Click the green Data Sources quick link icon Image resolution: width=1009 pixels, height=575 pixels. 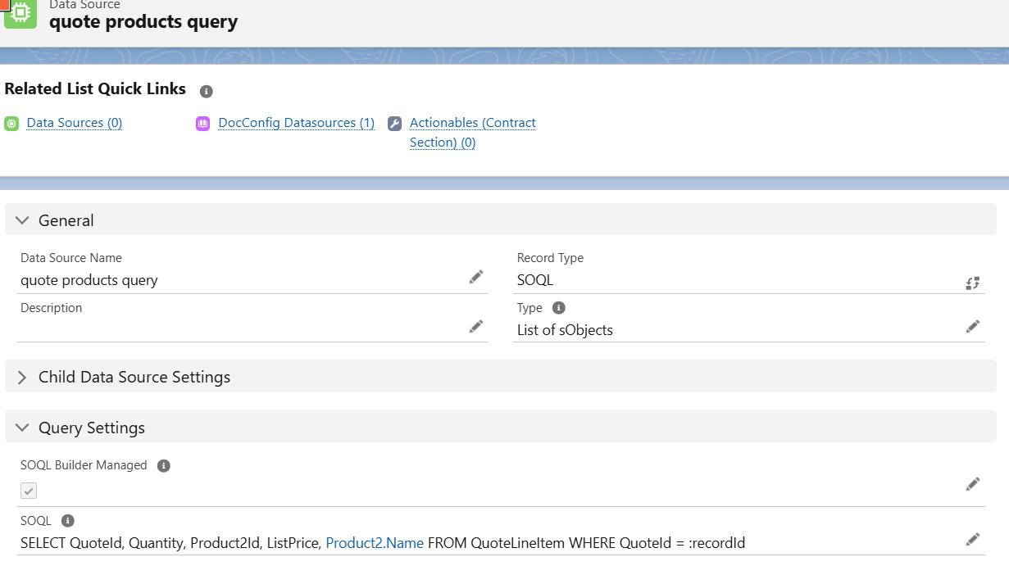click(x=11, y=122)
